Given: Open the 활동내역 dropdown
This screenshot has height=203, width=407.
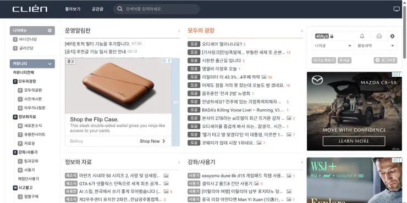Looking at the screenshot, I should coord(376,46).
